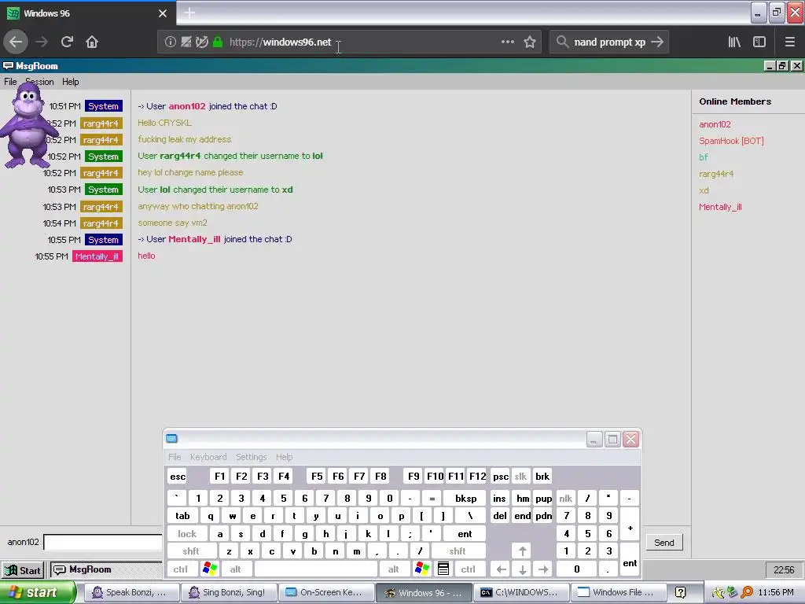
Task: Open MsgRoom Session menu
Action: click(x=40, y=82)
